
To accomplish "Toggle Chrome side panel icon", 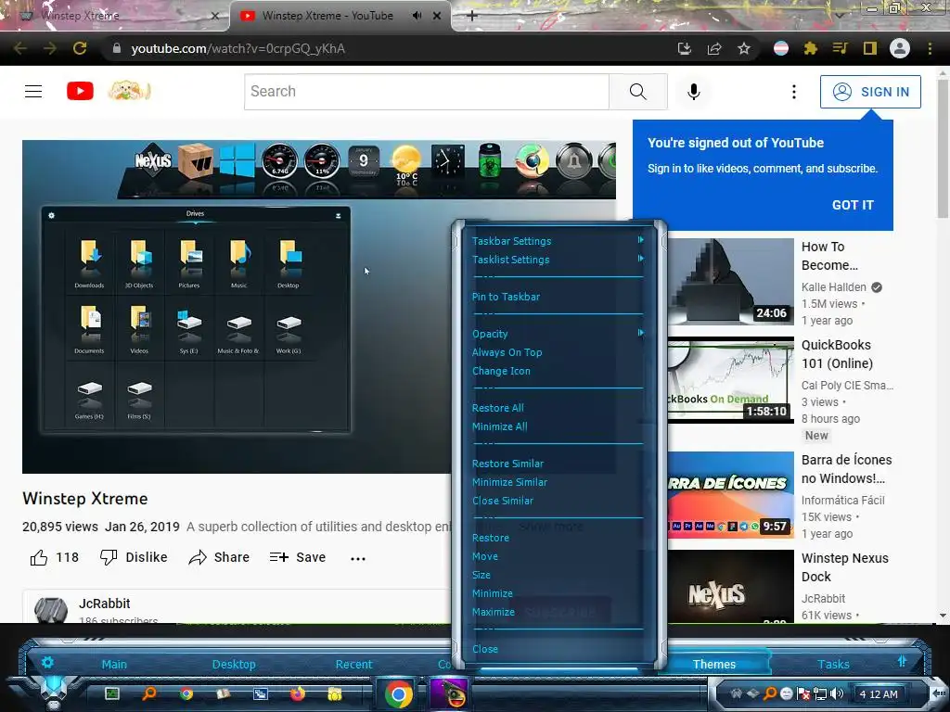I will point(870,48).
